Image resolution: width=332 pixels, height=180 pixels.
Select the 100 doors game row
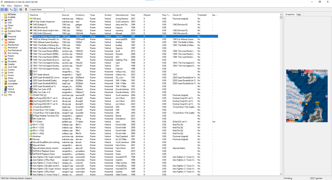(x=124, y=19)
